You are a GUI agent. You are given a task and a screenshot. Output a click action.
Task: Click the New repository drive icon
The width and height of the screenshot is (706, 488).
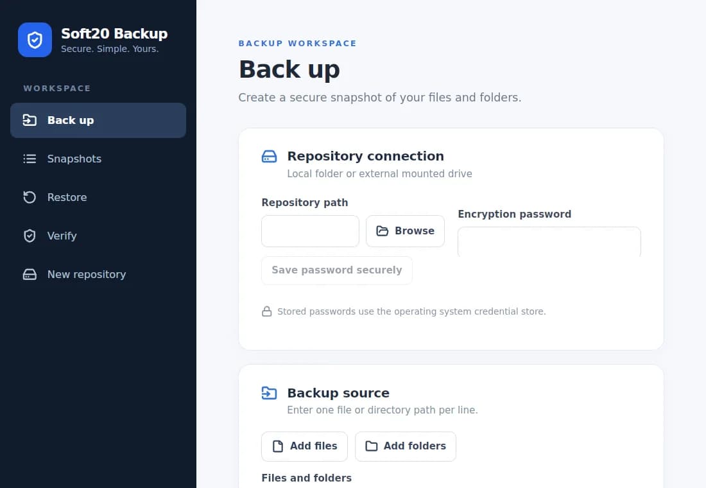(x=30, y=274)
